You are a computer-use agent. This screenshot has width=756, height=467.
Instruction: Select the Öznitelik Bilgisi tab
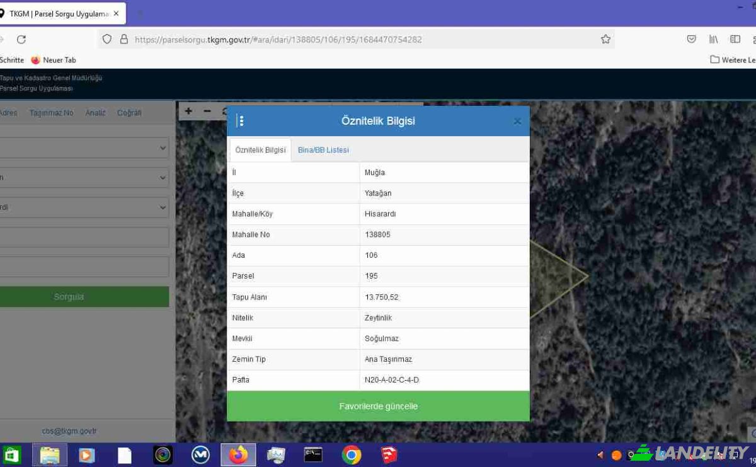point(260,150)
